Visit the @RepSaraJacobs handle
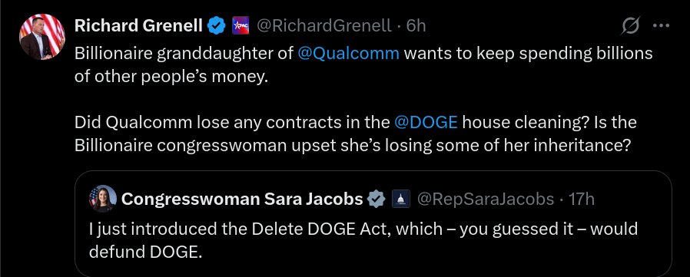This screenshot has width=690, height=277. [486, 200]
